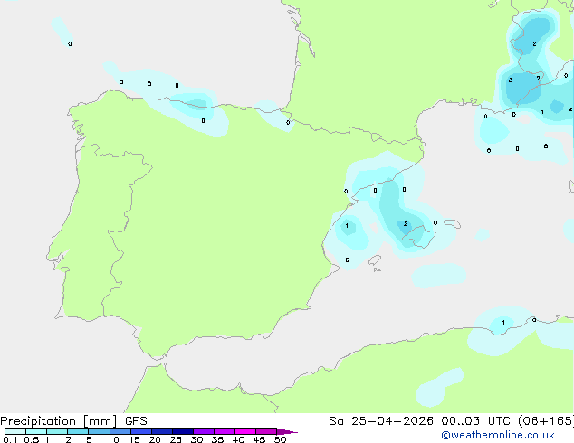Click the above-50 arrow tip of legend
574x443 pixels.
287,431
